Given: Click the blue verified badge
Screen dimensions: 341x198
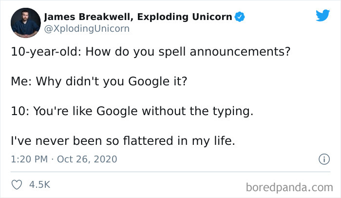Looking at the screenshot, I should tap(240, 18).
